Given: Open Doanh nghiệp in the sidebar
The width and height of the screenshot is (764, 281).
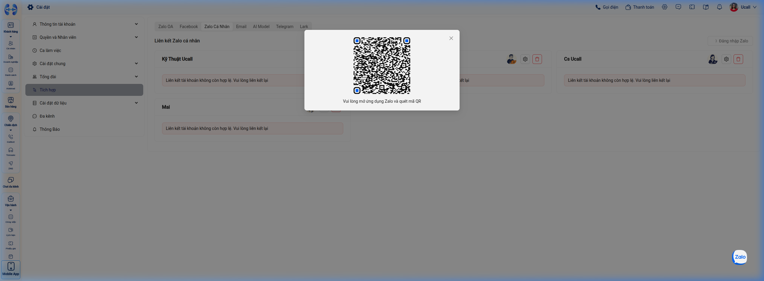Looking at the screenshot, I should 11,59.
